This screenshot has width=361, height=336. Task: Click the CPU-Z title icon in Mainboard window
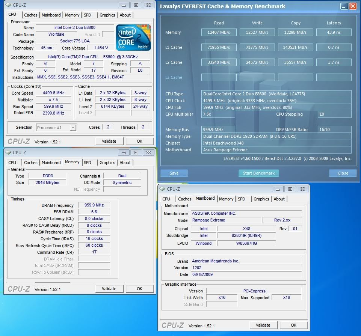[x=162, y=189]
